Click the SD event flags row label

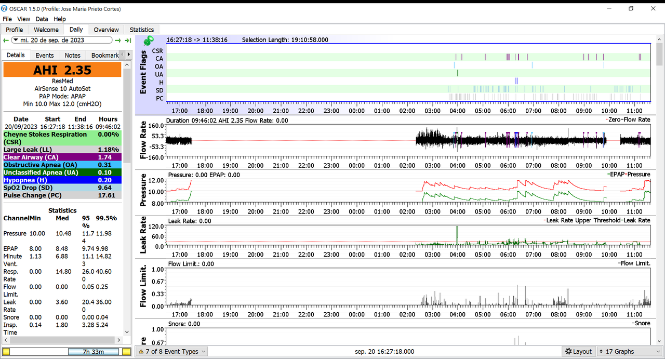pyautogui.click(x=159, y=90)
